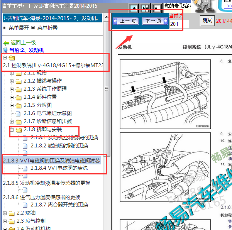The height and width of the screenshot is (230, 232).
Task: Open 2.1.2 描述与操作 item
Action: point(42,81)
